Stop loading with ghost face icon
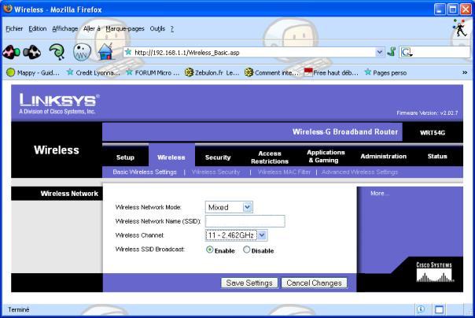Viewport: 475px width, 318px height. 82,51
